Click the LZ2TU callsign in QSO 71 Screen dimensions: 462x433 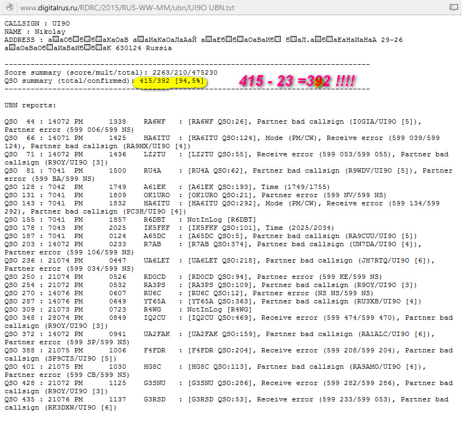tap(155, 154)
